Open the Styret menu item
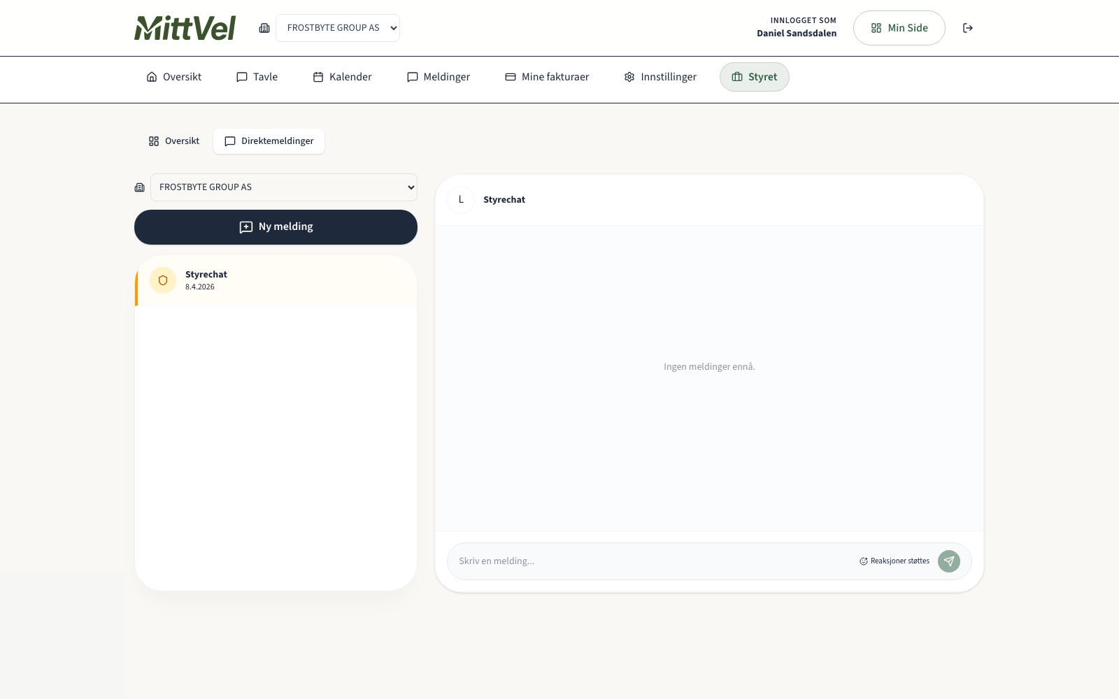 [754, 77]
